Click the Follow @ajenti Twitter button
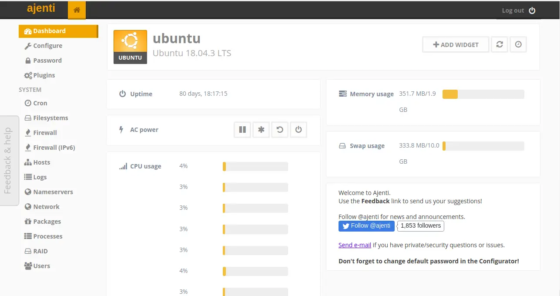Viewport: 560px width, 296px height. click(366, 226)
